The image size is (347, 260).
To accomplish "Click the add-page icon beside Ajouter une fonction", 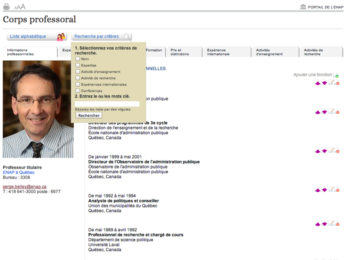I will coord(336,75).
